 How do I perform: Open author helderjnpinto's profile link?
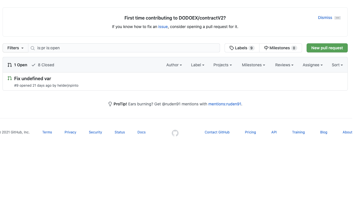tap(68, 85)
